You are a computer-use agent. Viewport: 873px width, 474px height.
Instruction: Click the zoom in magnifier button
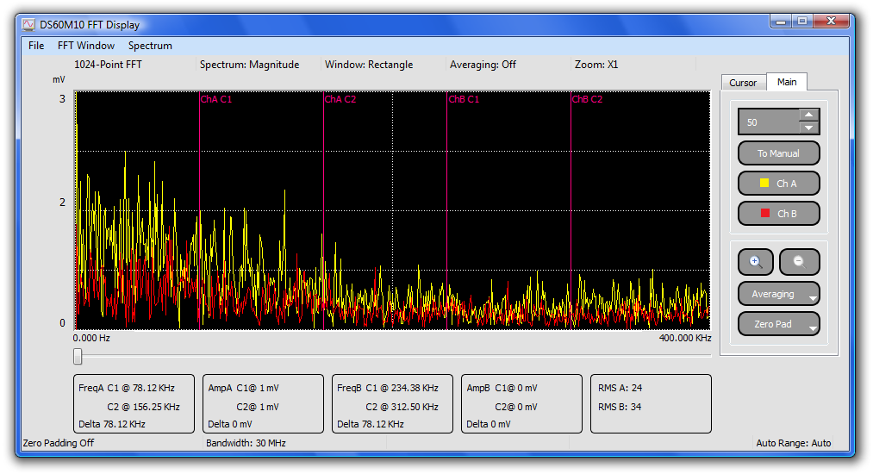[756, 262]
